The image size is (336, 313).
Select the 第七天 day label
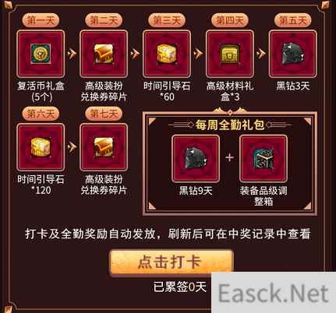coord(104,114)
